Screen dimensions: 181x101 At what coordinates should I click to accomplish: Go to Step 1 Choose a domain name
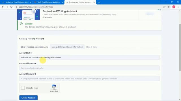pyautogui.click(x=35, y=47)
